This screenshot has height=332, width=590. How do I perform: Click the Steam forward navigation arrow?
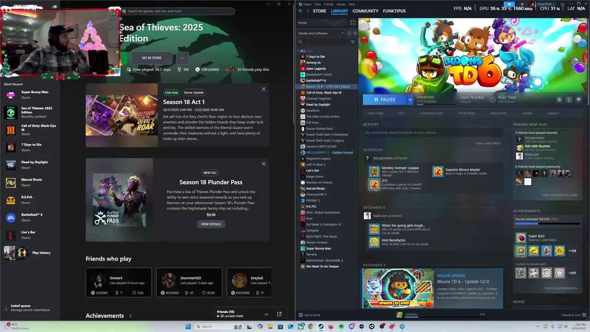(x=308, y=11)
